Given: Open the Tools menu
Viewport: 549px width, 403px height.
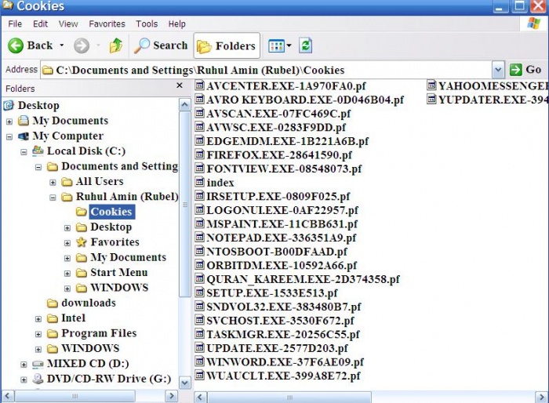Looking at the screenshot, I should point(147,24).
